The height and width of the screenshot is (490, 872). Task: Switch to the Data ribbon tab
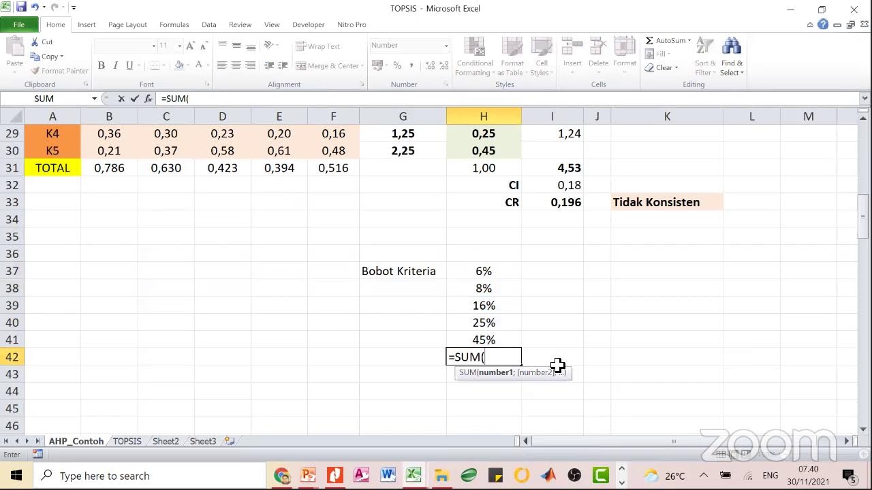[x=209, y=24]
